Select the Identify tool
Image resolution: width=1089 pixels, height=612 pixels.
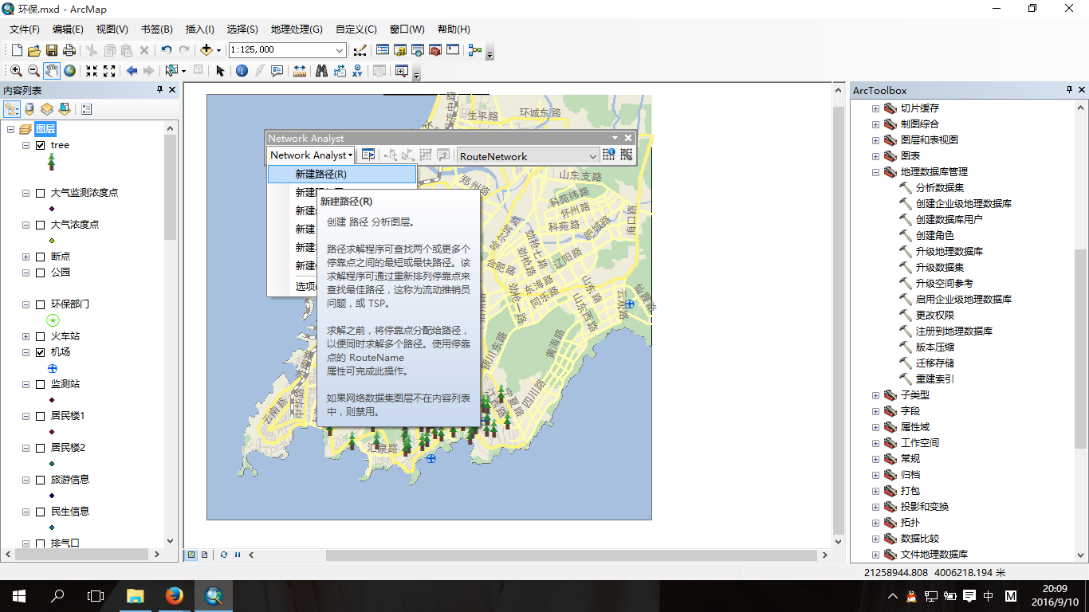click(x=242, y=71)
